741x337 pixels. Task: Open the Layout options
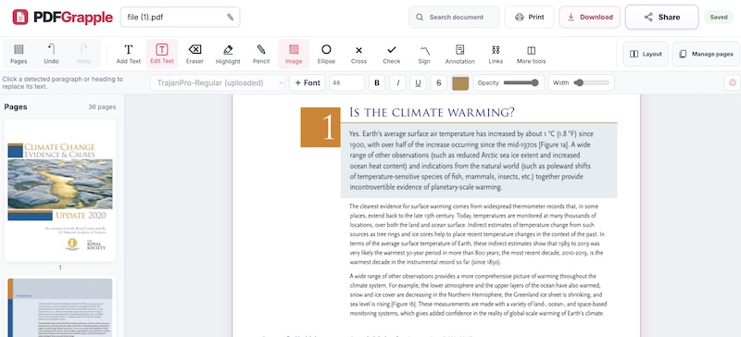(x=646, y=54)
